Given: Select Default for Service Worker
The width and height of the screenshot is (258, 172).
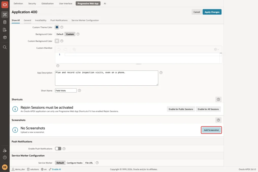Looking at the screenshot, I should pos(60,163).
